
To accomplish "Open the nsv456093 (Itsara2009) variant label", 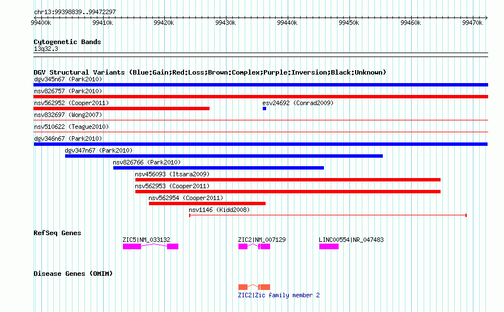I will click(x=172, y=174).
